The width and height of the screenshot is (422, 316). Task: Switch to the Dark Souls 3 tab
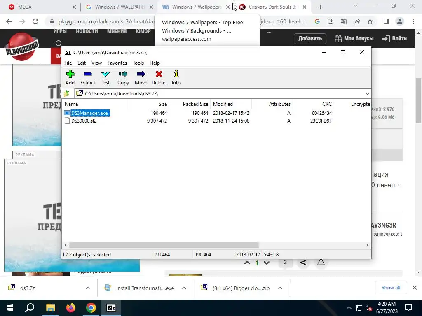point(272,7)
